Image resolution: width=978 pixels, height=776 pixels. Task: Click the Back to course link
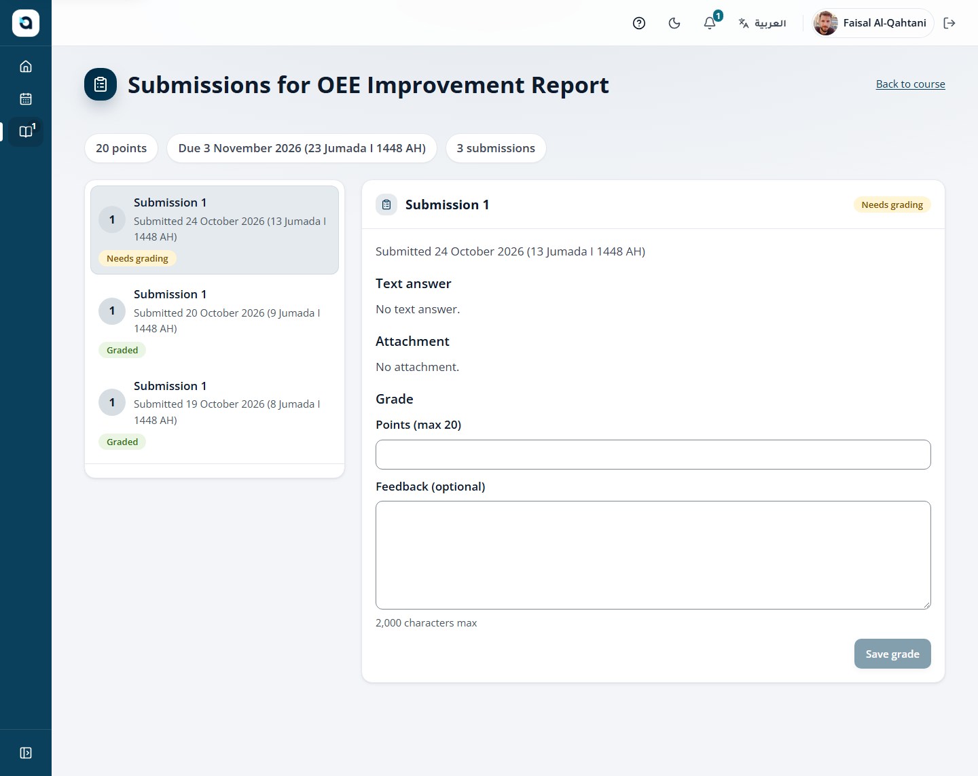point(910,84)
